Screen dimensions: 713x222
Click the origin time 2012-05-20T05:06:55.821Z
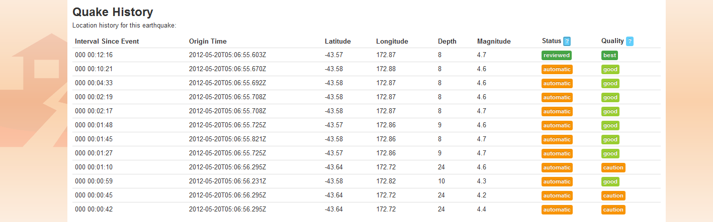[227, 139]
